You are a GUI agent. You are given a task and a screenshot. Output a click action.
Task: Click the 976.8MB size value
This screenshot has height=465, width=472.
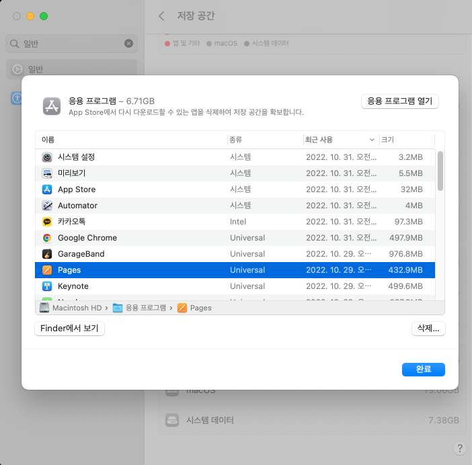tap(406, 254)
